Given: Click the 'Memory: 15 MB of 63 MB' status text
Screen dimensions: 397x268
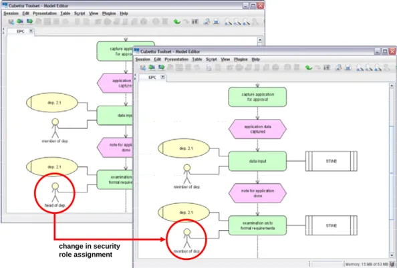Looking at the screenshot, I should pos(367,265).
